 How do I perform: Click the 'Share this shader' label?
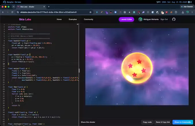click(88, 122)
